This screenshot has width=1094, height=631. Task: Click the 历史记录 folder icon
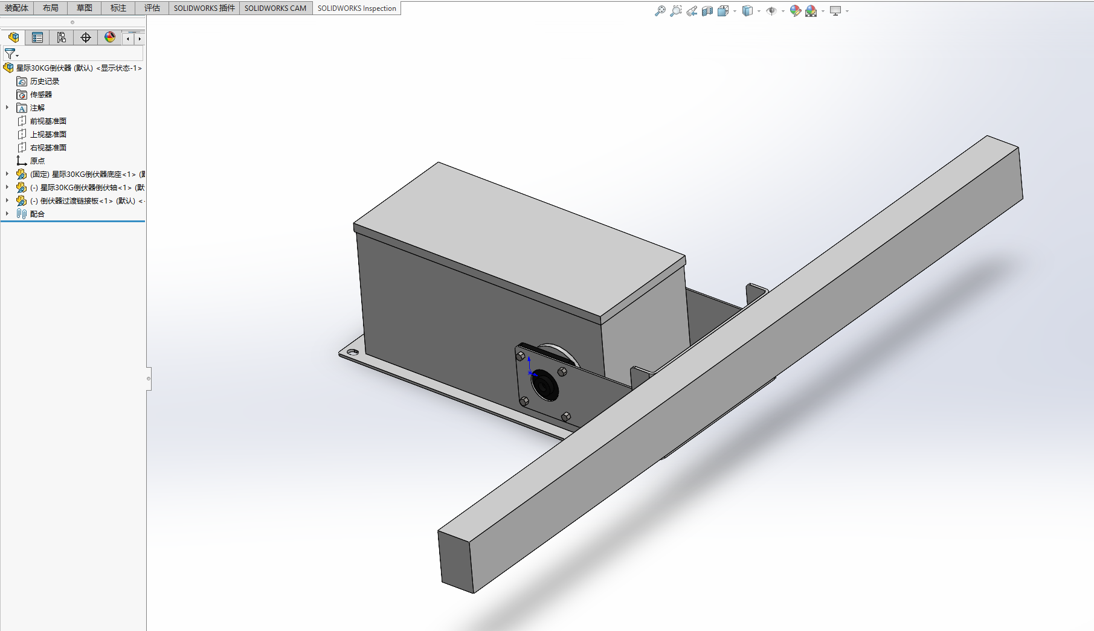coord(22,81)
